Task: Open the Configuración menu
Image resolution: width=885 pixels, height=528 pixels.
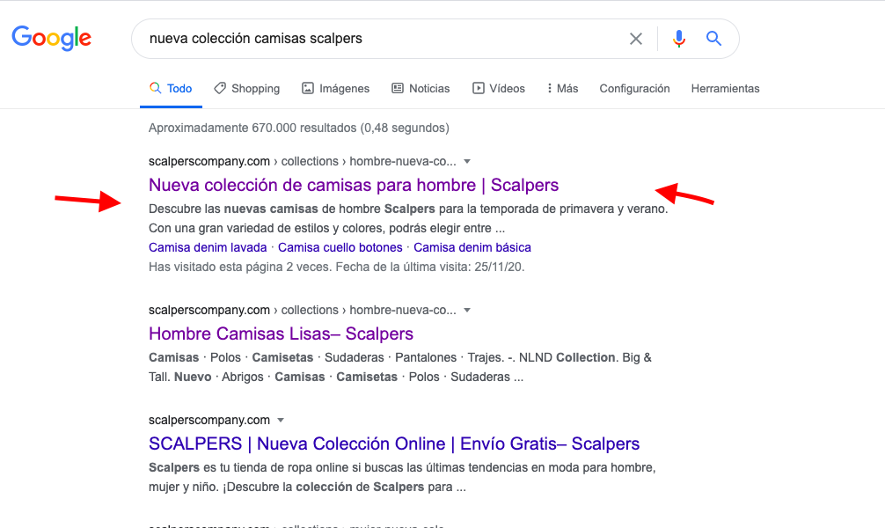Action: click(x=634, y=88)
